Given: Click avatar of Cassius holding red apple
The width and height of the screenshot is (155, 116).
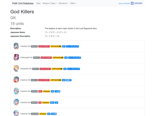Looking at the screenshot, I should coord(16,80).
